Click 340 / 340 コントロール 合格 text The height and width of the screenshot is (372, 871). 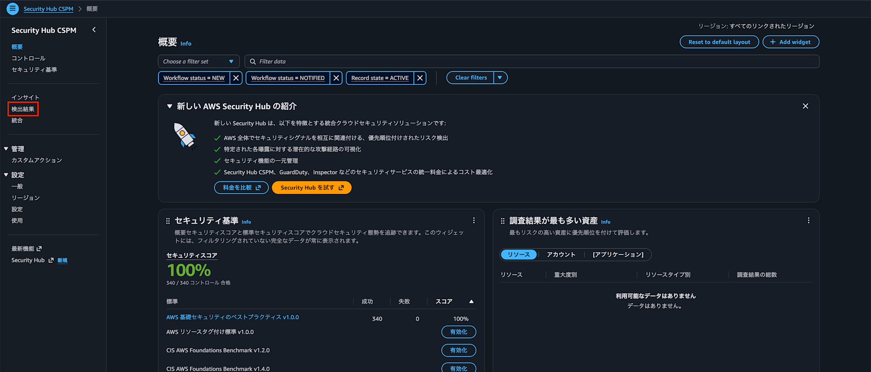click(199, 283)
